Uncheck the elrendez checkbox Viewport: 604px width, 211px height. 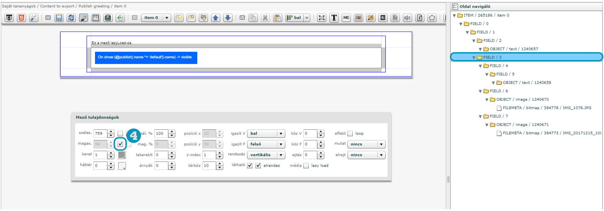[x=258, y=166]
